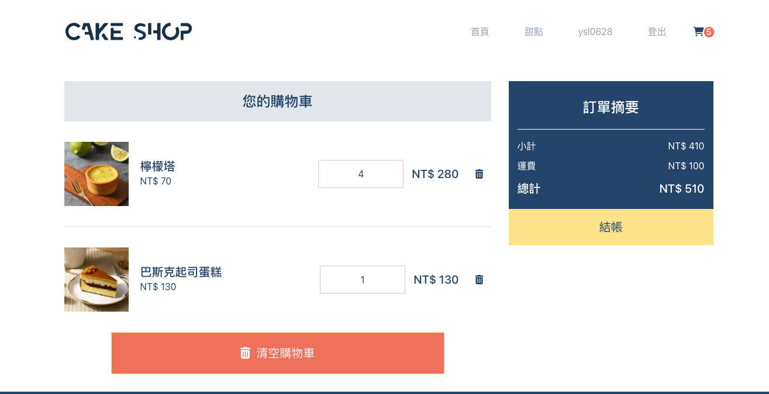Open the 檸檬塔 product thumbnail
Viewport: 769px width, 394px height.
pyautogui.click(x=96, y=174)
